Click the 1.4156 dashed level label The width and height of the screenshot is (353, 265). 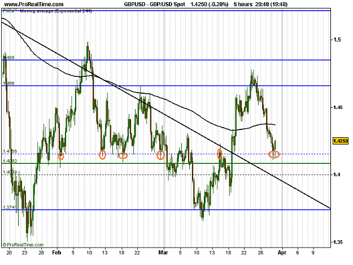click(x=10, y=151)
